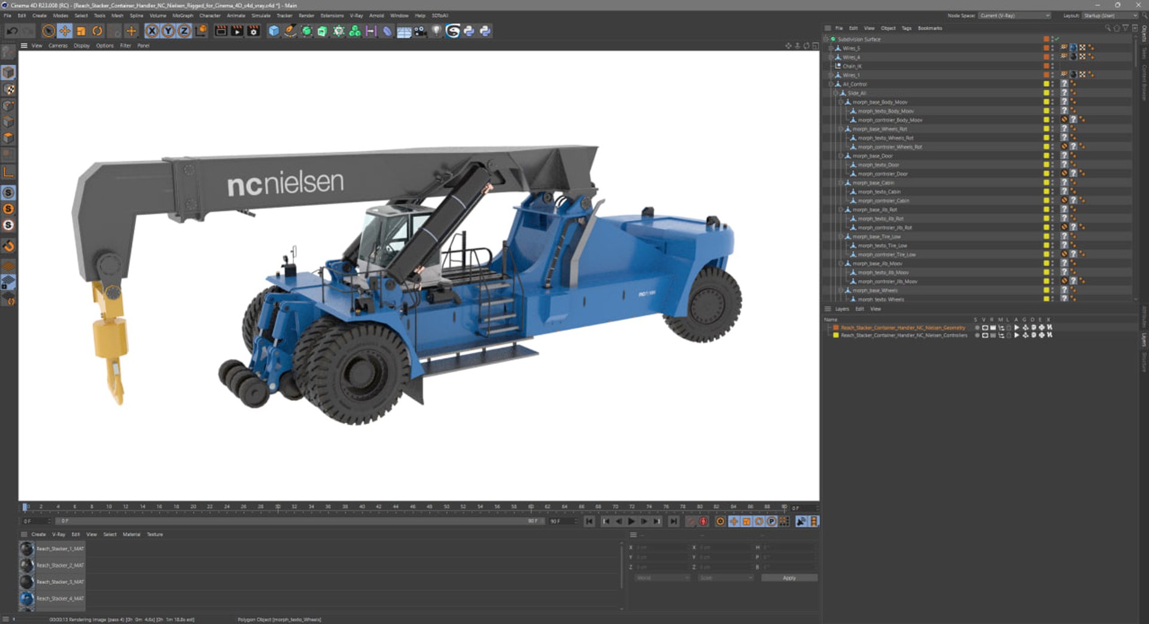The height and width of the screenshot is (624, 1149).
Task: Collapse the morph_base_Door tree node
Action: click(x=841, y=156)
